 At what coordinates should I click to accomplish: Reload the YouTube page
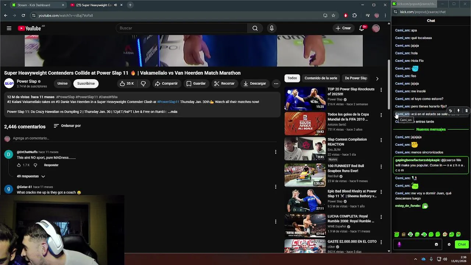23,15
